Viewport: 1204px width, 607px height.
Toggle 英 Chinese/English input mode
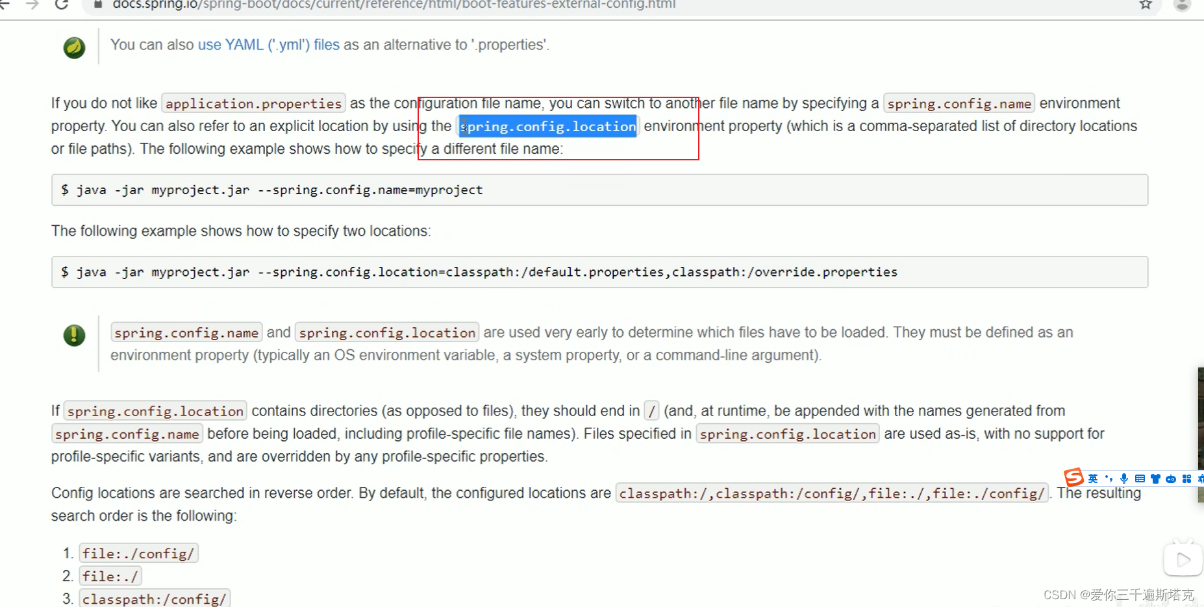[x=1093, y=478]
